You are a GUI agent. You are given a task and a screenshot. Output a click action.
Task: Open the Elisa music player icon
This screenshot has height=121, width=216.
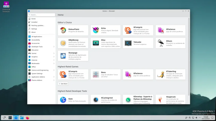click(x=96, y=43)
